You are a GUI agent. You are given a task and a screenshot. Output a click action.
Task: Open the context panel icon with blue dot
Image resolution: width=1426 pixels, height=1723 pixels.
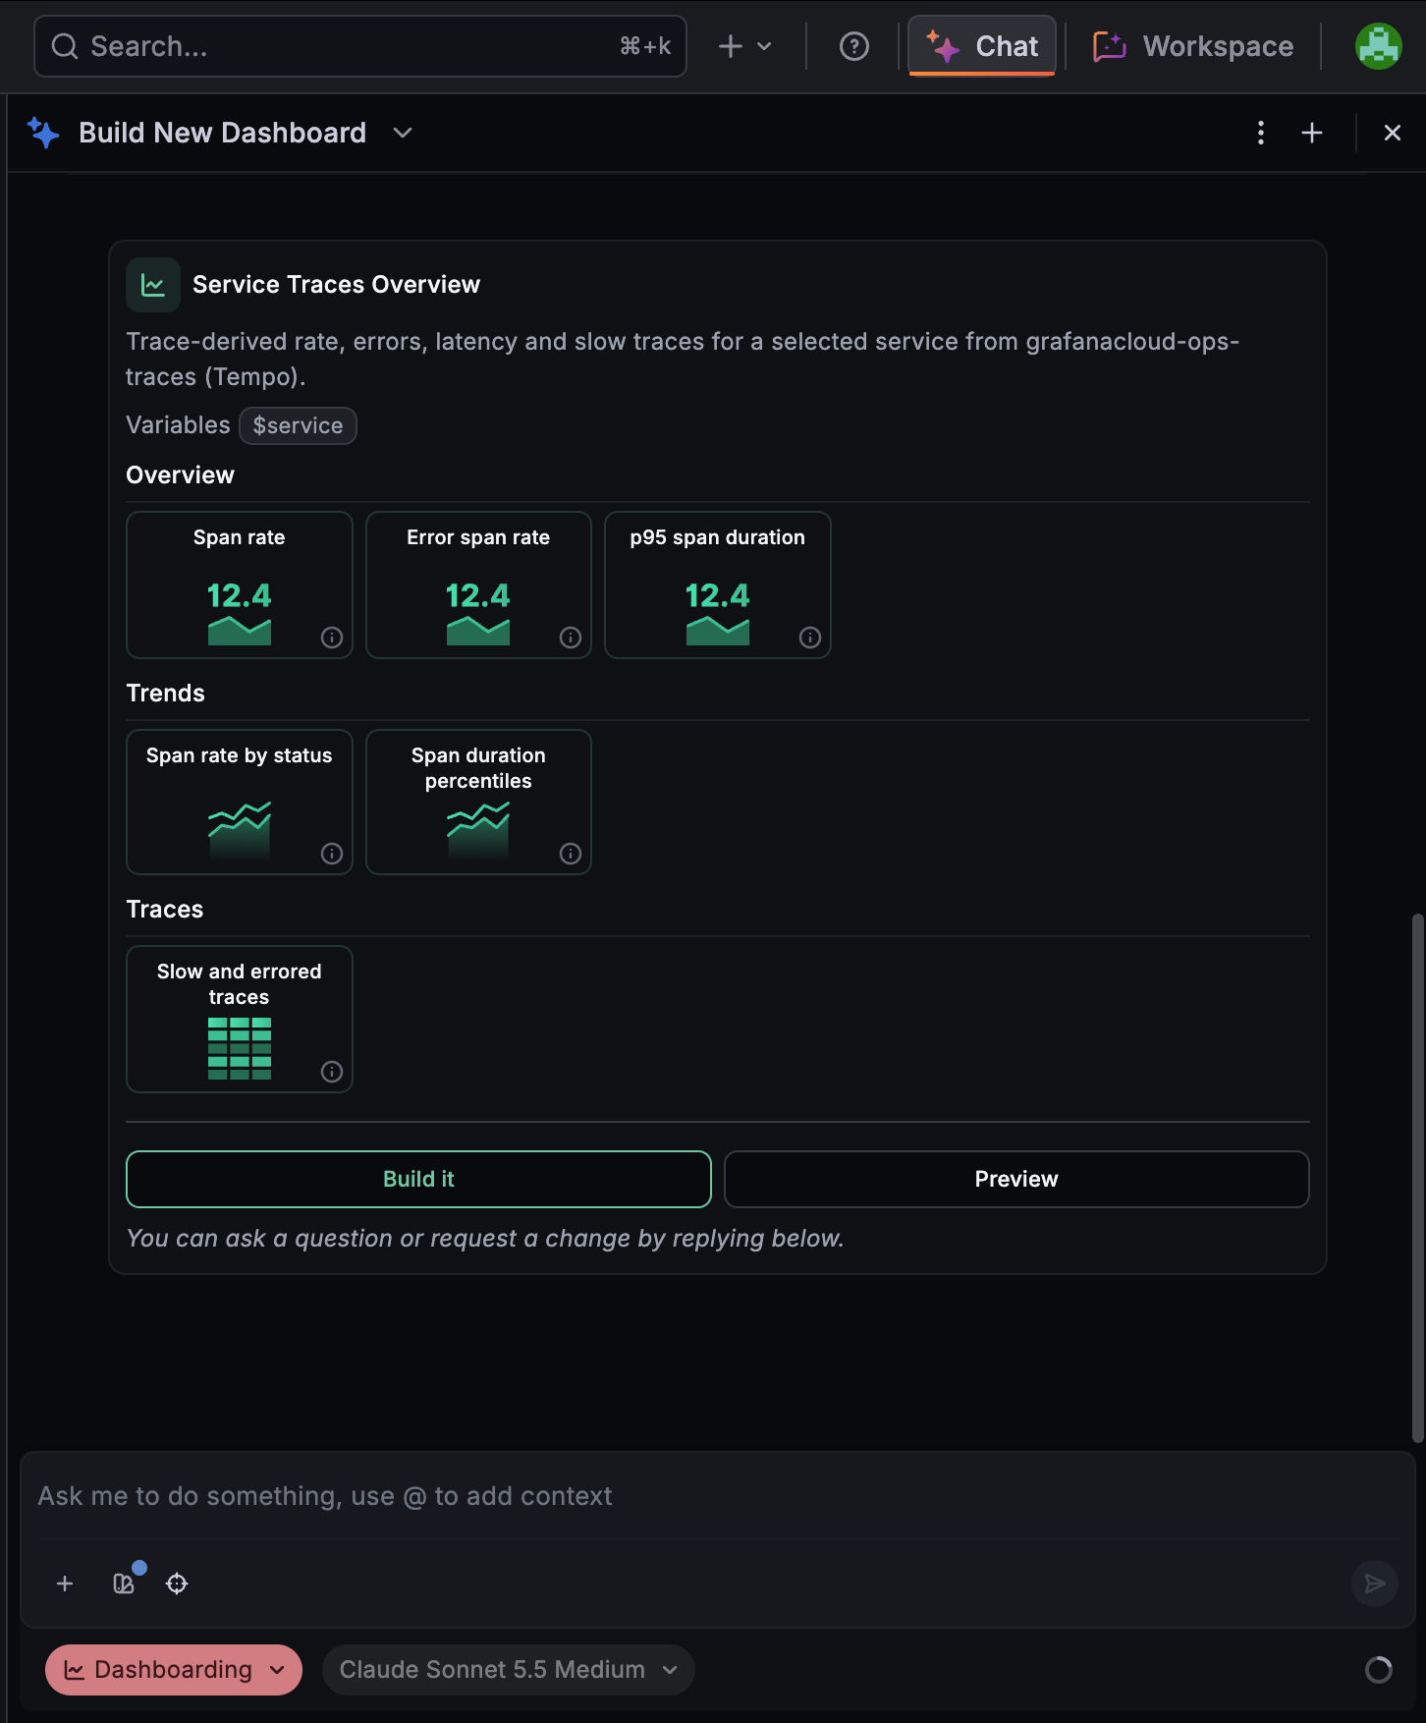pos(124,1584)
